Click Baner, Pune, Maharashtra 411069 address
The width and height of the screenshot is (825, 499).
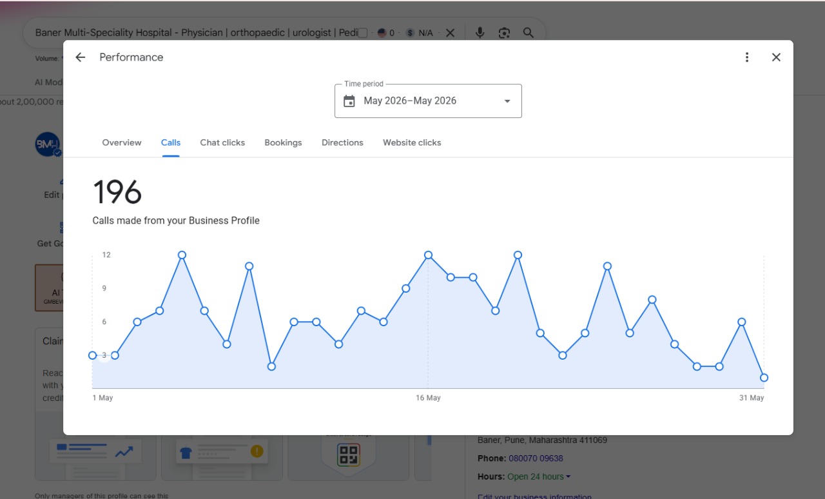(542, 440)
